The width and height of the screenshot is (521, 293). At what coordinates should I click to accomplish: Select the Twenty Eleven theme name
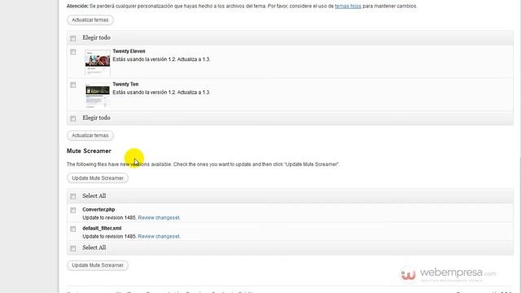(x=129, y=51)
